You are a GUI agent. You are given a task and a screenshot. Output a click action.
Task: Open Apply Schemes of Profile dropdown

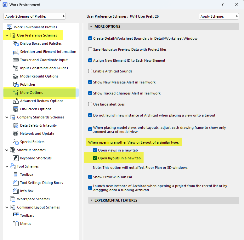pyautogui.click(x=35, y=16)
